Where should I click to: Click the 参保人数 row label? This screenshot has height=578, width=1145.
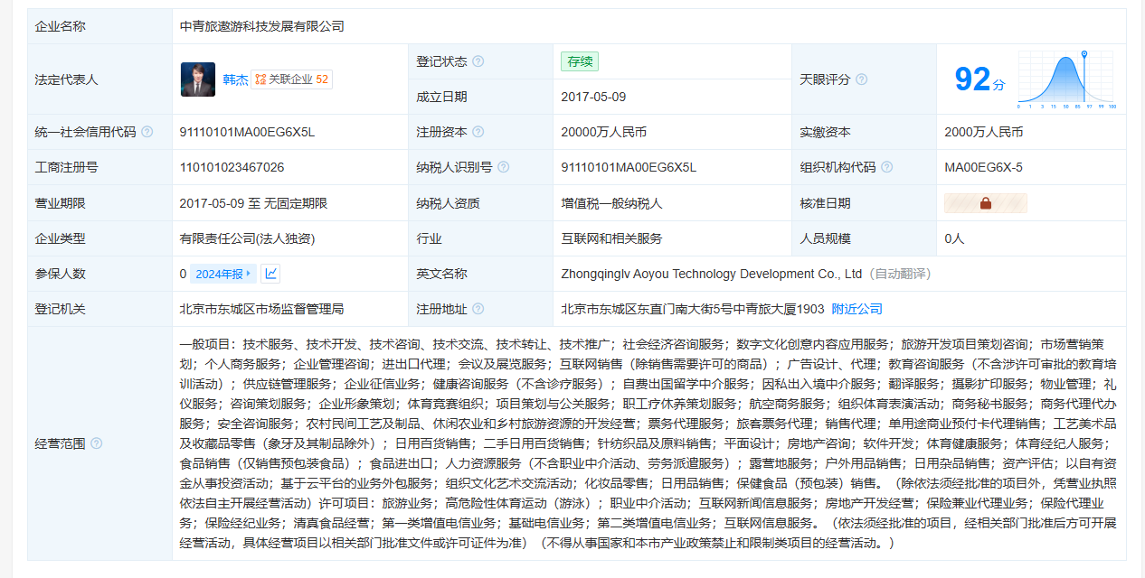click(x=60, y=274)
